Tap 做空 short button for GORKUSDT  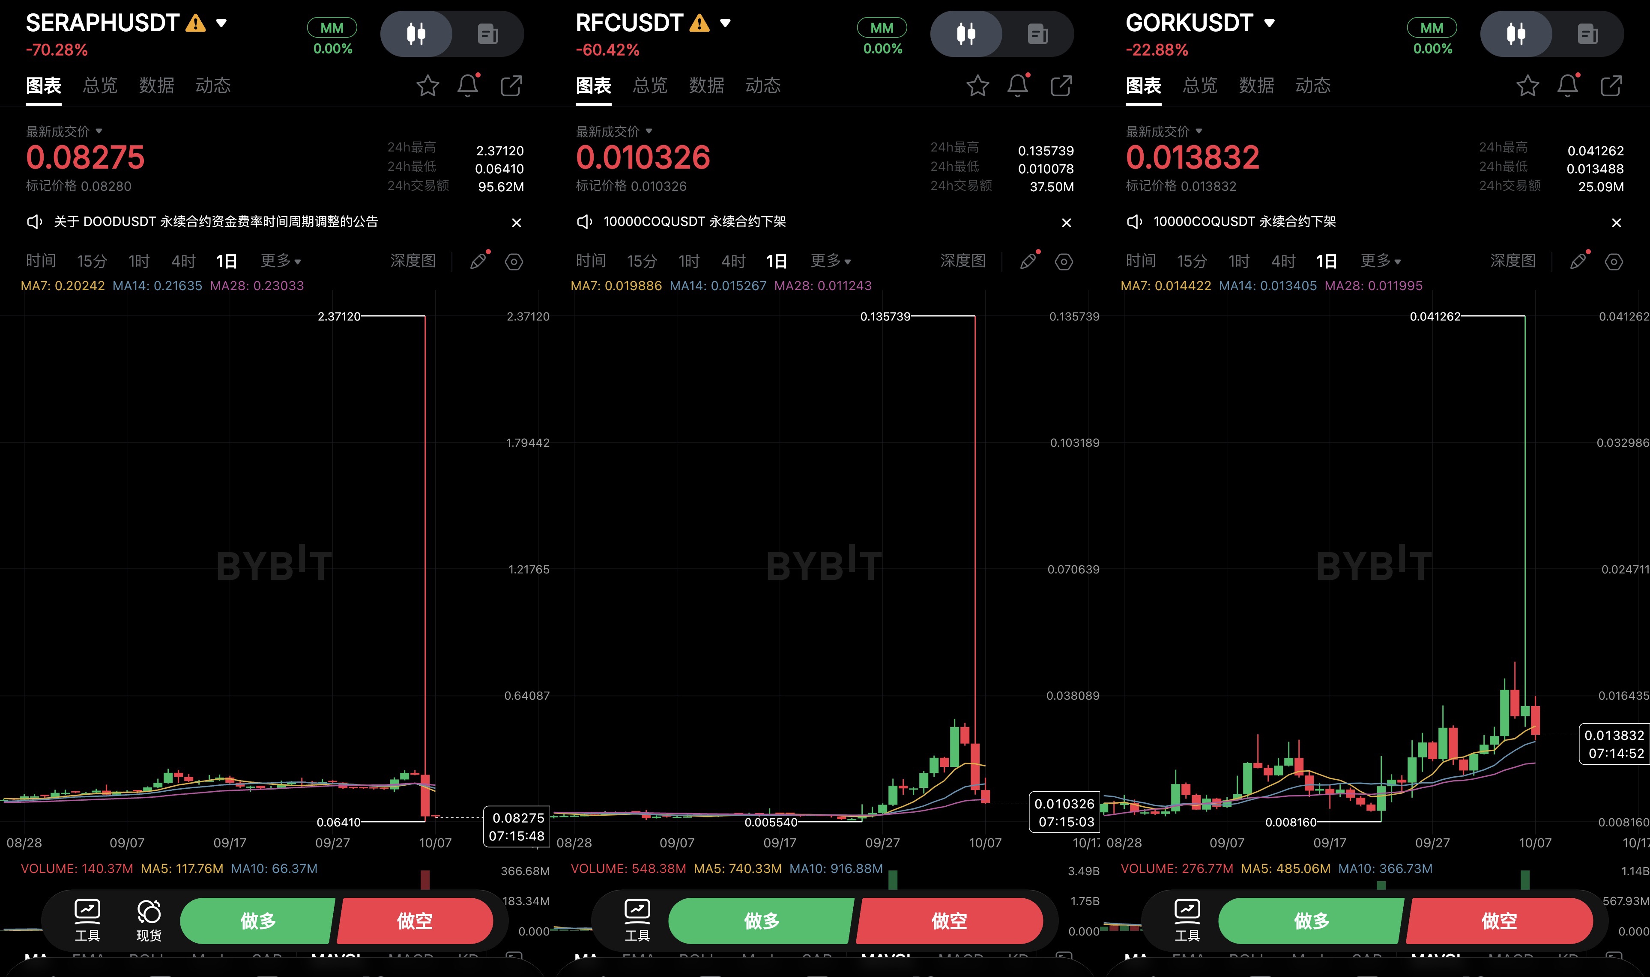[1499, 921]
